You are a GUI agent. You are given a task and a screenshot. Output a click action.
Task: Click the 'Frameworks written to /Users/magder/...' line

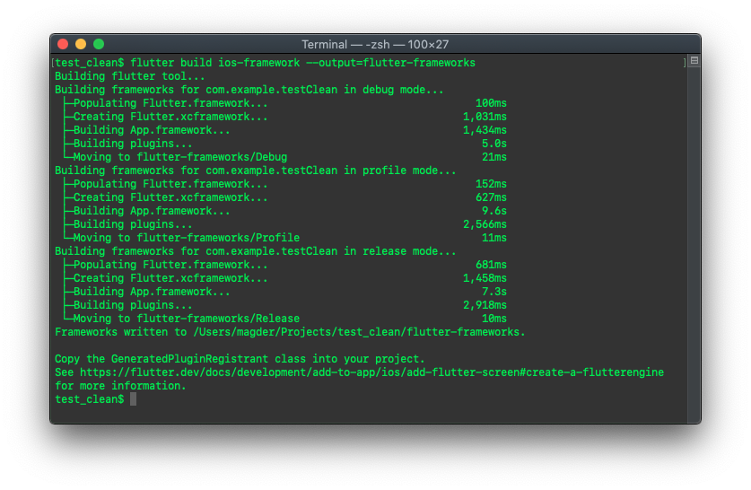[x=290, y=332]
